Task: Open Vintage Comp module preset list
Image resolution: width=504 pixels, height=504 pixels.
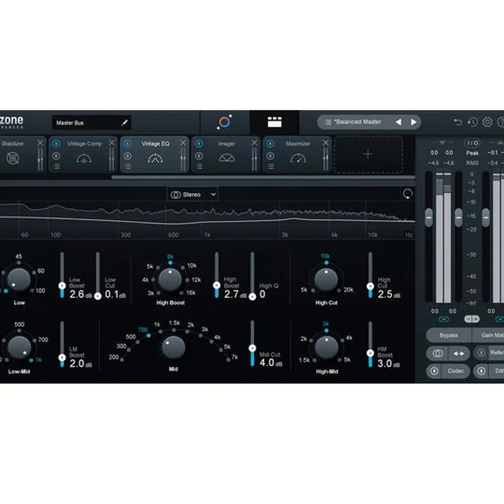Action: pyautogui.click(x=56, y=167)
